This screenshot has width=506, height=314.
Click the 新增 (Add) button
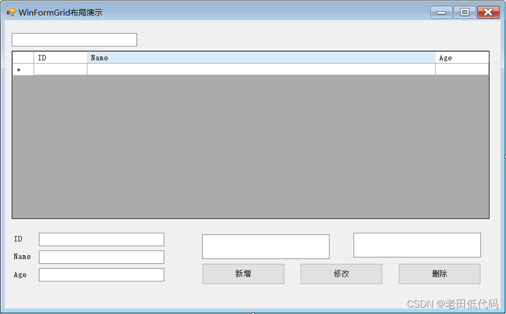click(243, 274)
